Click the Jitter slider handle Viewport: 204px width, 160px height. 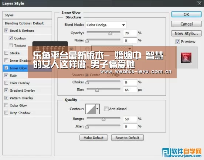(87, 127)
